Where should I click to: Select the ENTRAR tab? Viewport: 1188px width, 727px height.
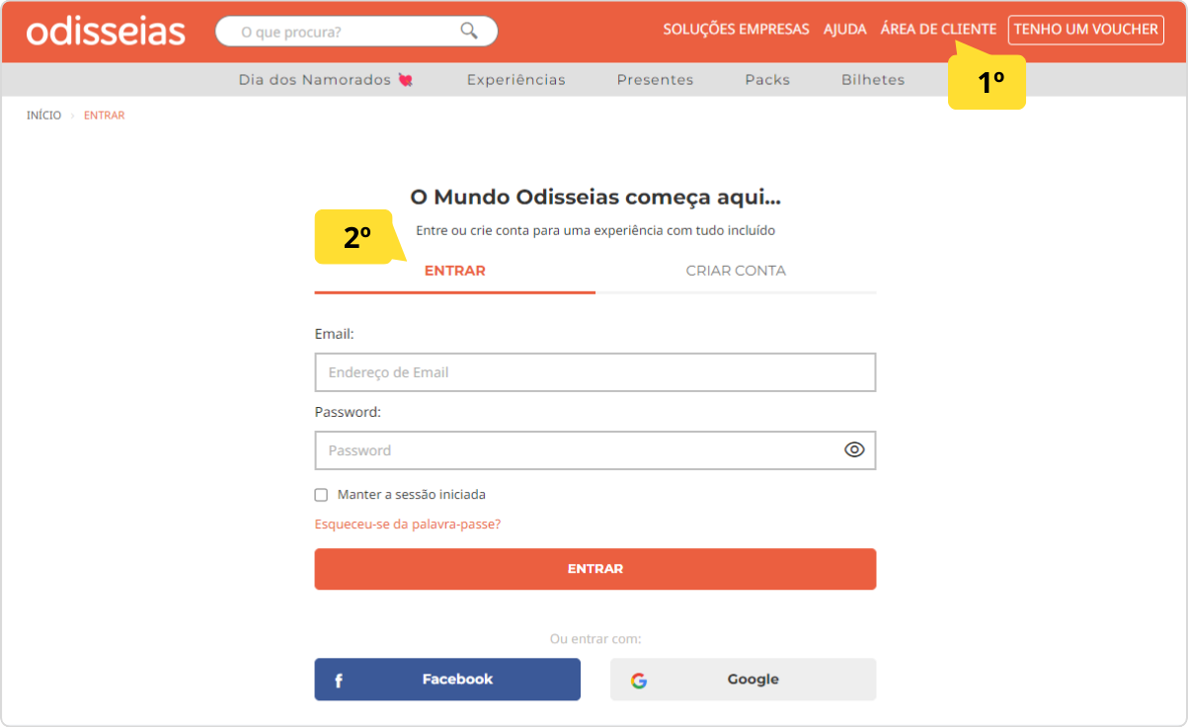(x=455, y=271)
